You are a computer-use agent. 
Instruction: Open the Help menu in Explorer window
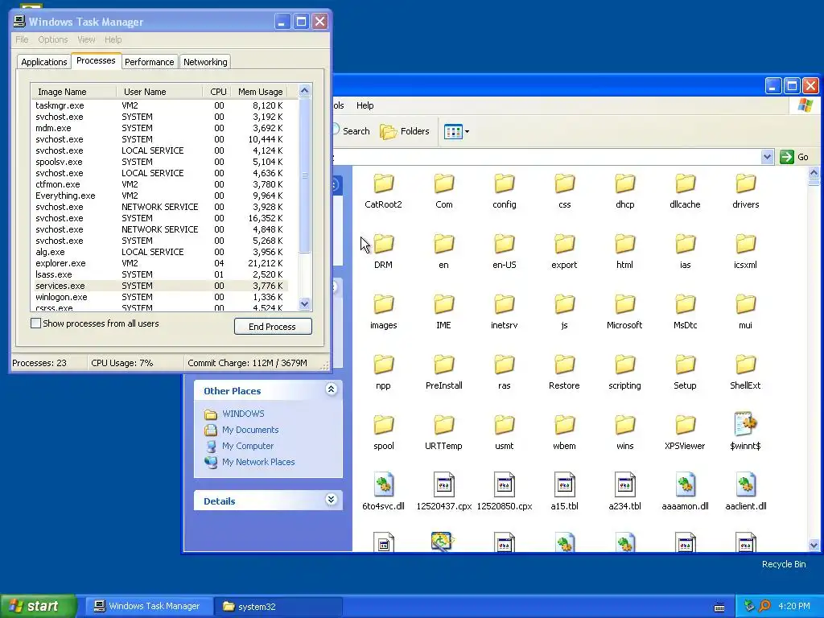pyautogui.click(x=365, y=105)
